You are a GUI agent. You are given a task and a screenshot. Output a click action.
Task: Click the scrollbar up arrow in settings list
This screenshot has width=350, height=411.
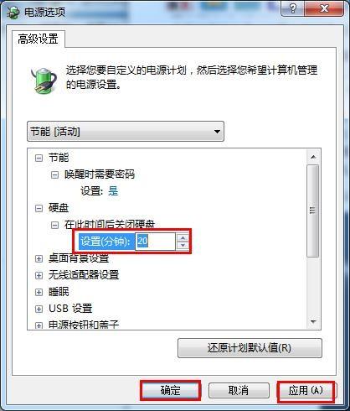coord(313,157)
